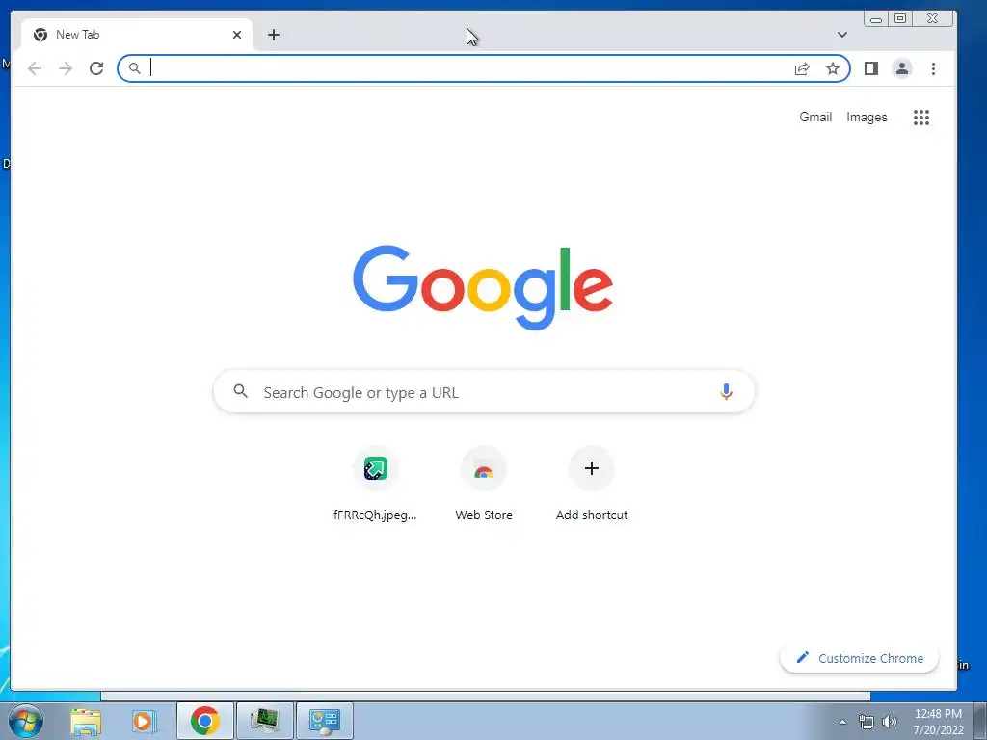Image resolution: width=987 pixels, height=740 pixels.
Task: Open the monitor application in the taskbar
Action: click(265, 721)
